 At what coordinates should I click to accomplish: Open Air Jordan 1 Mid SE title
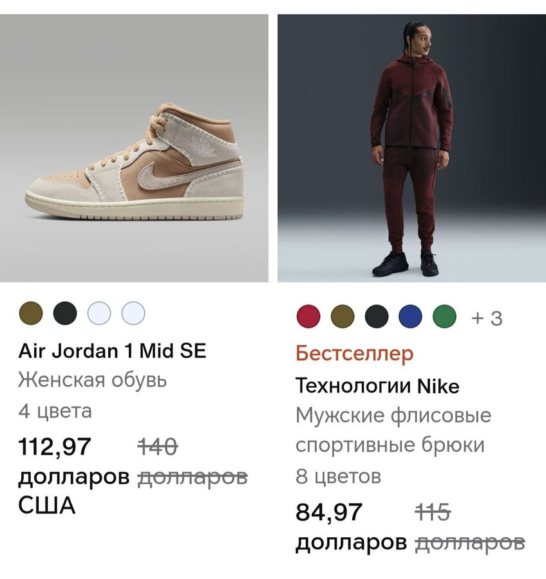click(112, 351)
